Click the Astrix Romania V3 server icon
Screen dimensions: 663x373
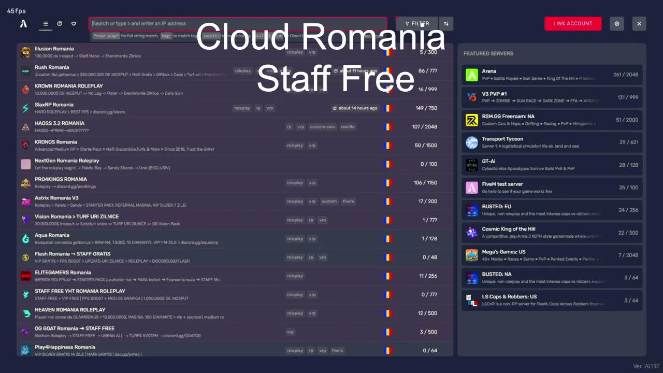click(x=25, y=202)
